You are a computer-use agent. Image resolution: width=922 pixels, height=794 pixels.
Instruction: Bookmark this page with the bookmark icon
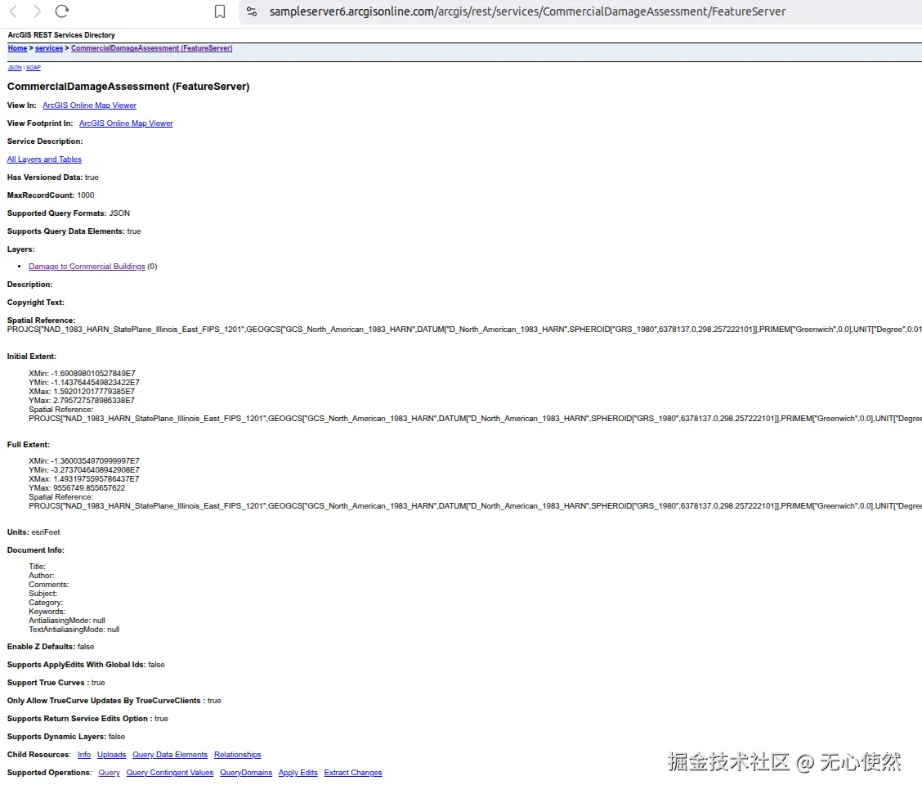tap(220, 11)
